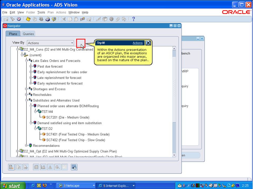This screenshot has width=253, height=189.
Task: Click the Paste clipboard toolbar icon
Action: [76, 19]
